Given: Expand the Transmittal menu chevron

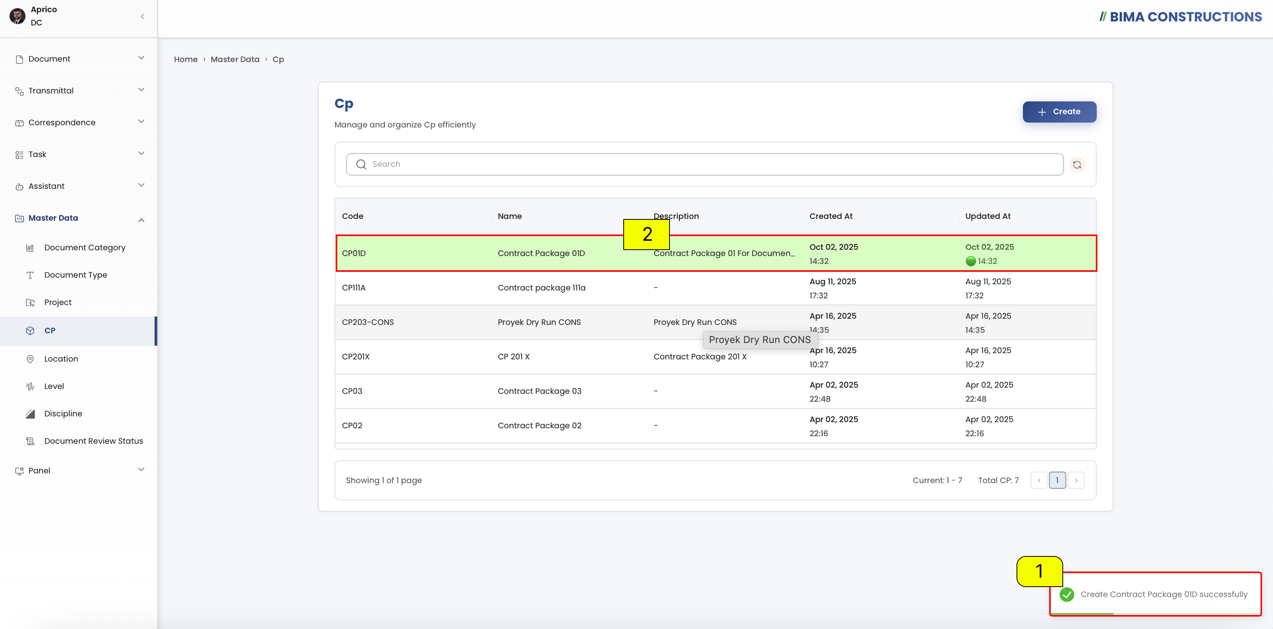Looking at the screenshot, I should [141, 89].
